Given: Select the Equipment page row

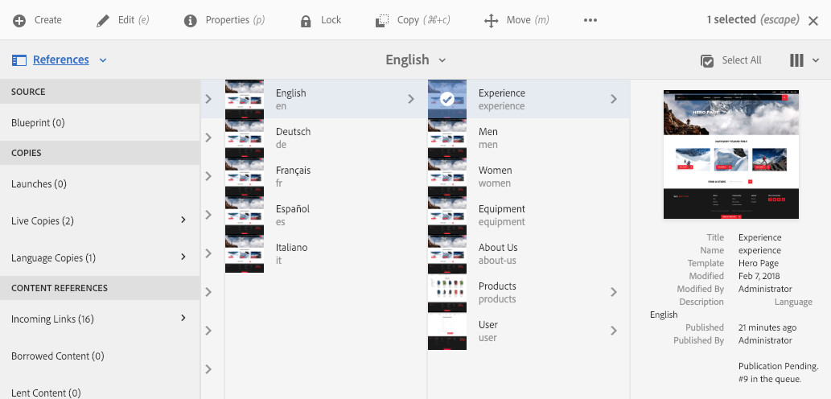Looking at the screenshot, I should 529,215.
